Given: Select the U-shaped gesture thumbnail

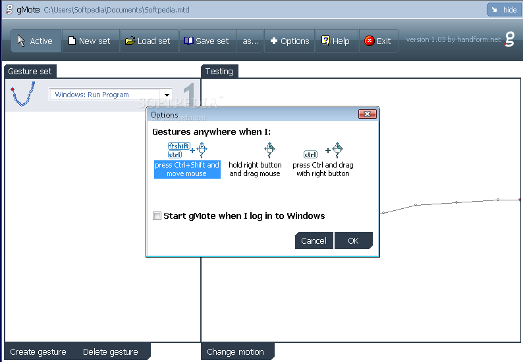Looking at the screenshot, I should (x=23, y=94).
